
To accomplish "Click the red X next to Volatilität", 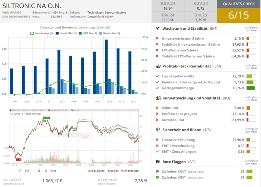I will [157, 108].
